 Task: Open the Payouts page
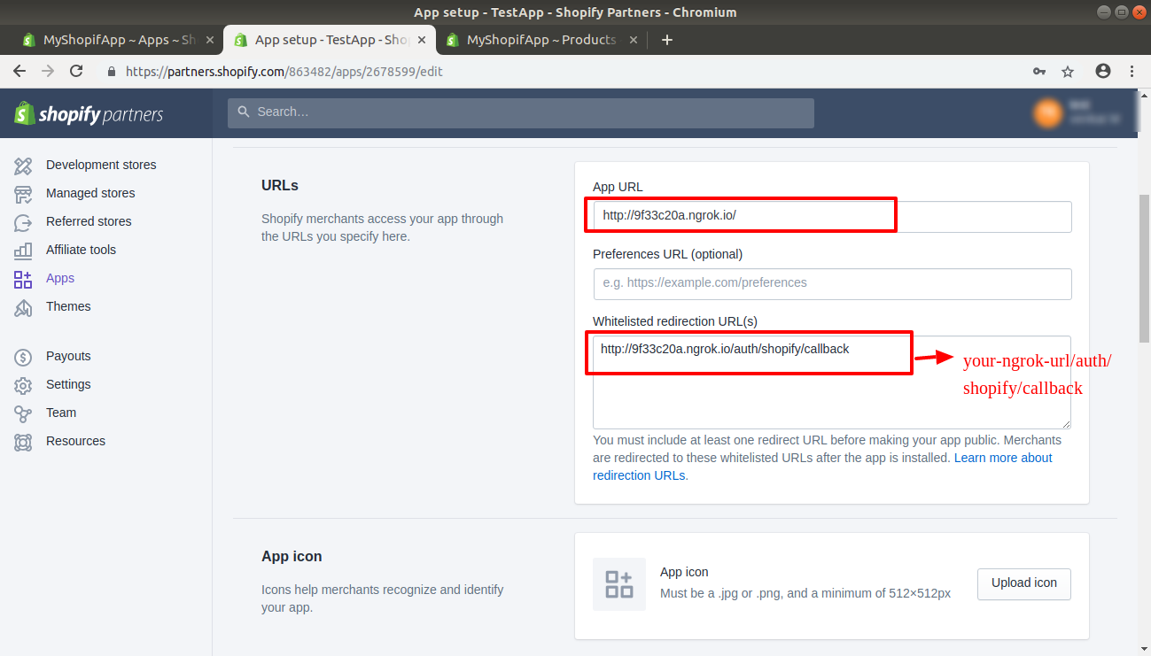(x=68, y=356)
